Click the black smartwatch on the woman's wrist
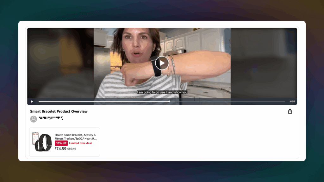 point(156,67)
